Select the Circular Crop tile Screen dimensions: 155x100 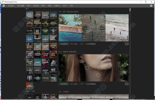pos(45,31)
